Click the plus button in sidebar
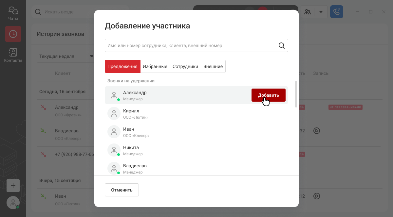The image size is (393, 217). click(13, 186)
